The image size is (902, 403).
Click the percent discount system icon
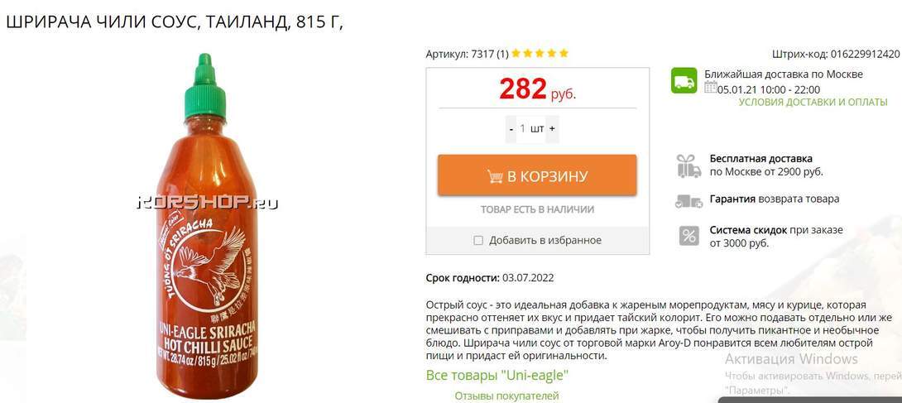pos(688,236)
